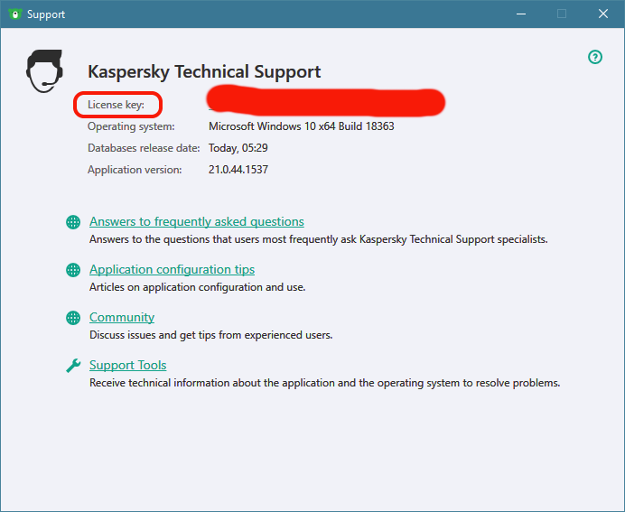
Task: Select version number 21.0.44.1537
Action: pyautogui.click(x=238, y=170)
